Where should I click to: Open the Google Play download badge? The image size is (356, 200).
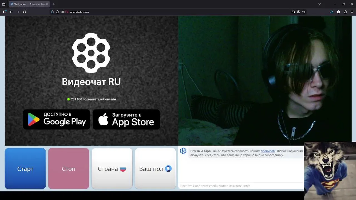click(x=57, y=119)
